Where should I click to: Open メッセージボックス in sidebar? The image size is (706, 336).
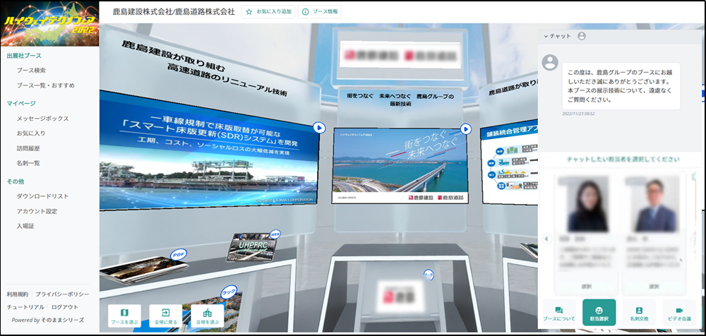[43, 119]
